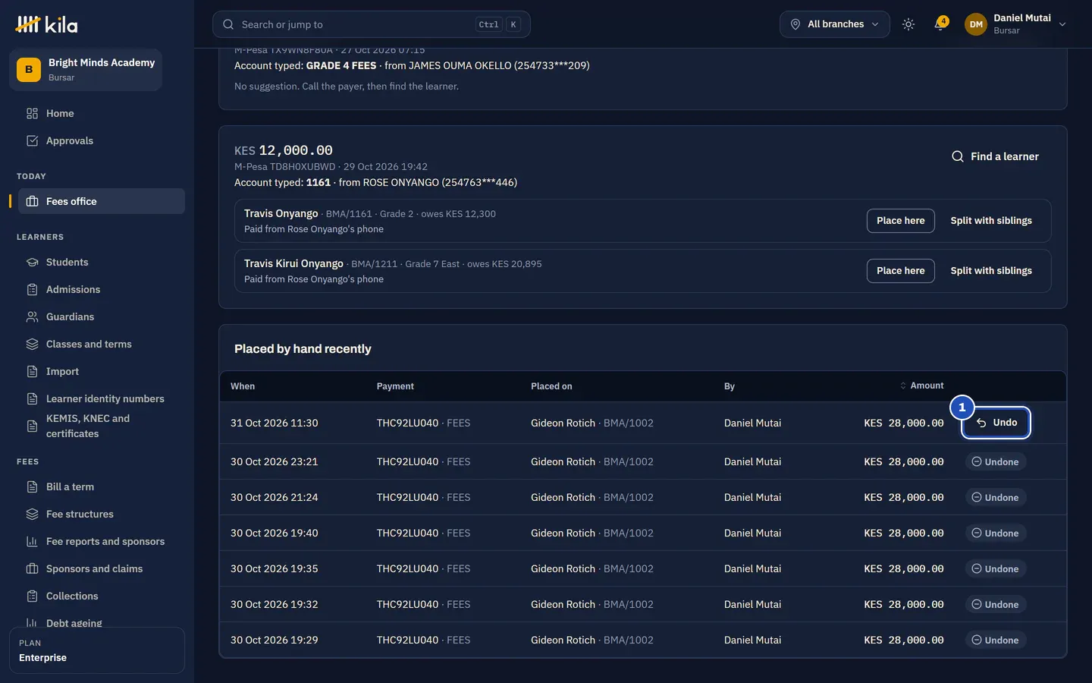Click the DM user avatar
Image resolution: width=1092 pixels, height=683 pixels.
coord(976,24)
